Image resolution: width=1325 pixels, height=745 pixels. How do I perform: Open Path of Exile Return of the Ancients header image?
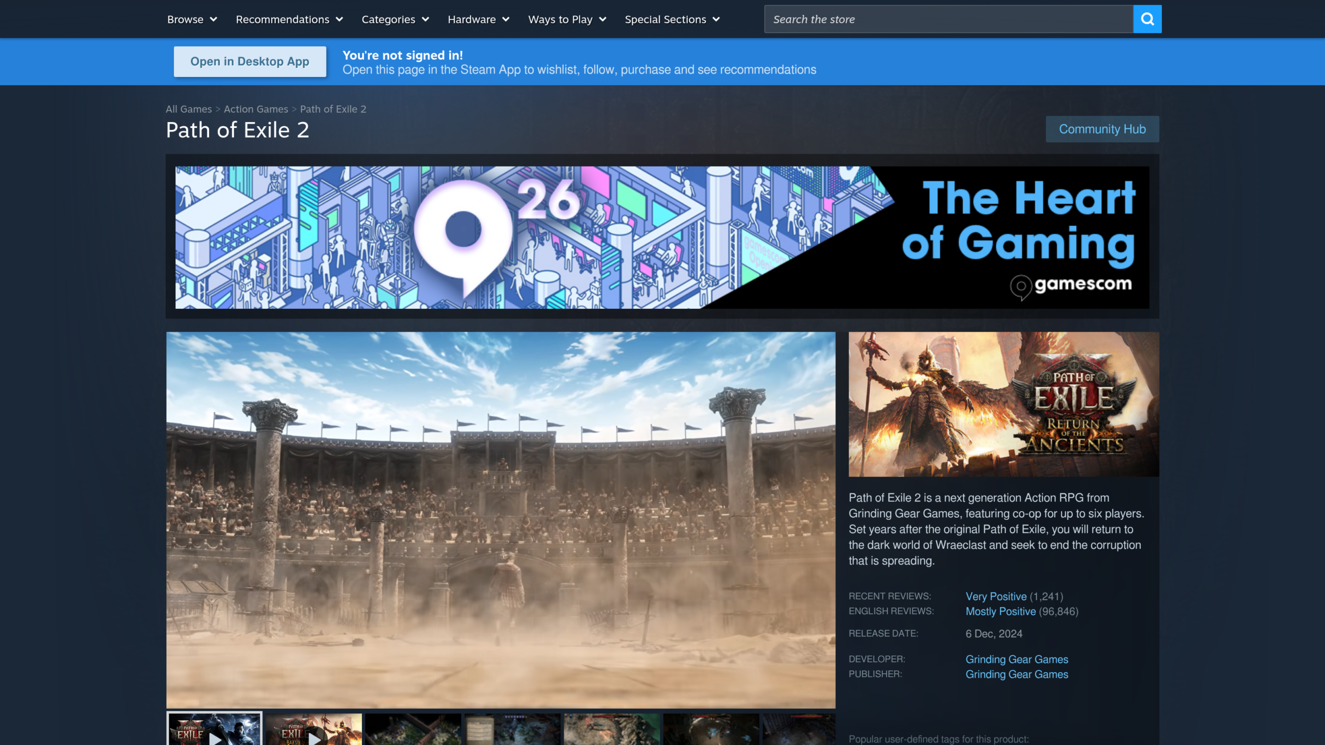point(1004,404)
